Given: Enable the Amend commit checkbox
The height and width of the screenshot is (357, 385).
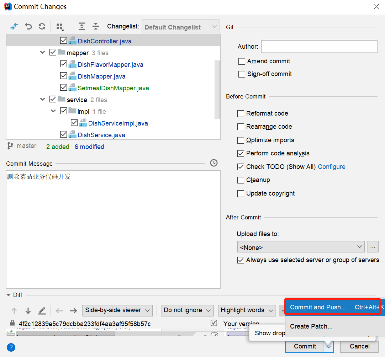Looking at the screenshot, I should click(x=242, y=61).
